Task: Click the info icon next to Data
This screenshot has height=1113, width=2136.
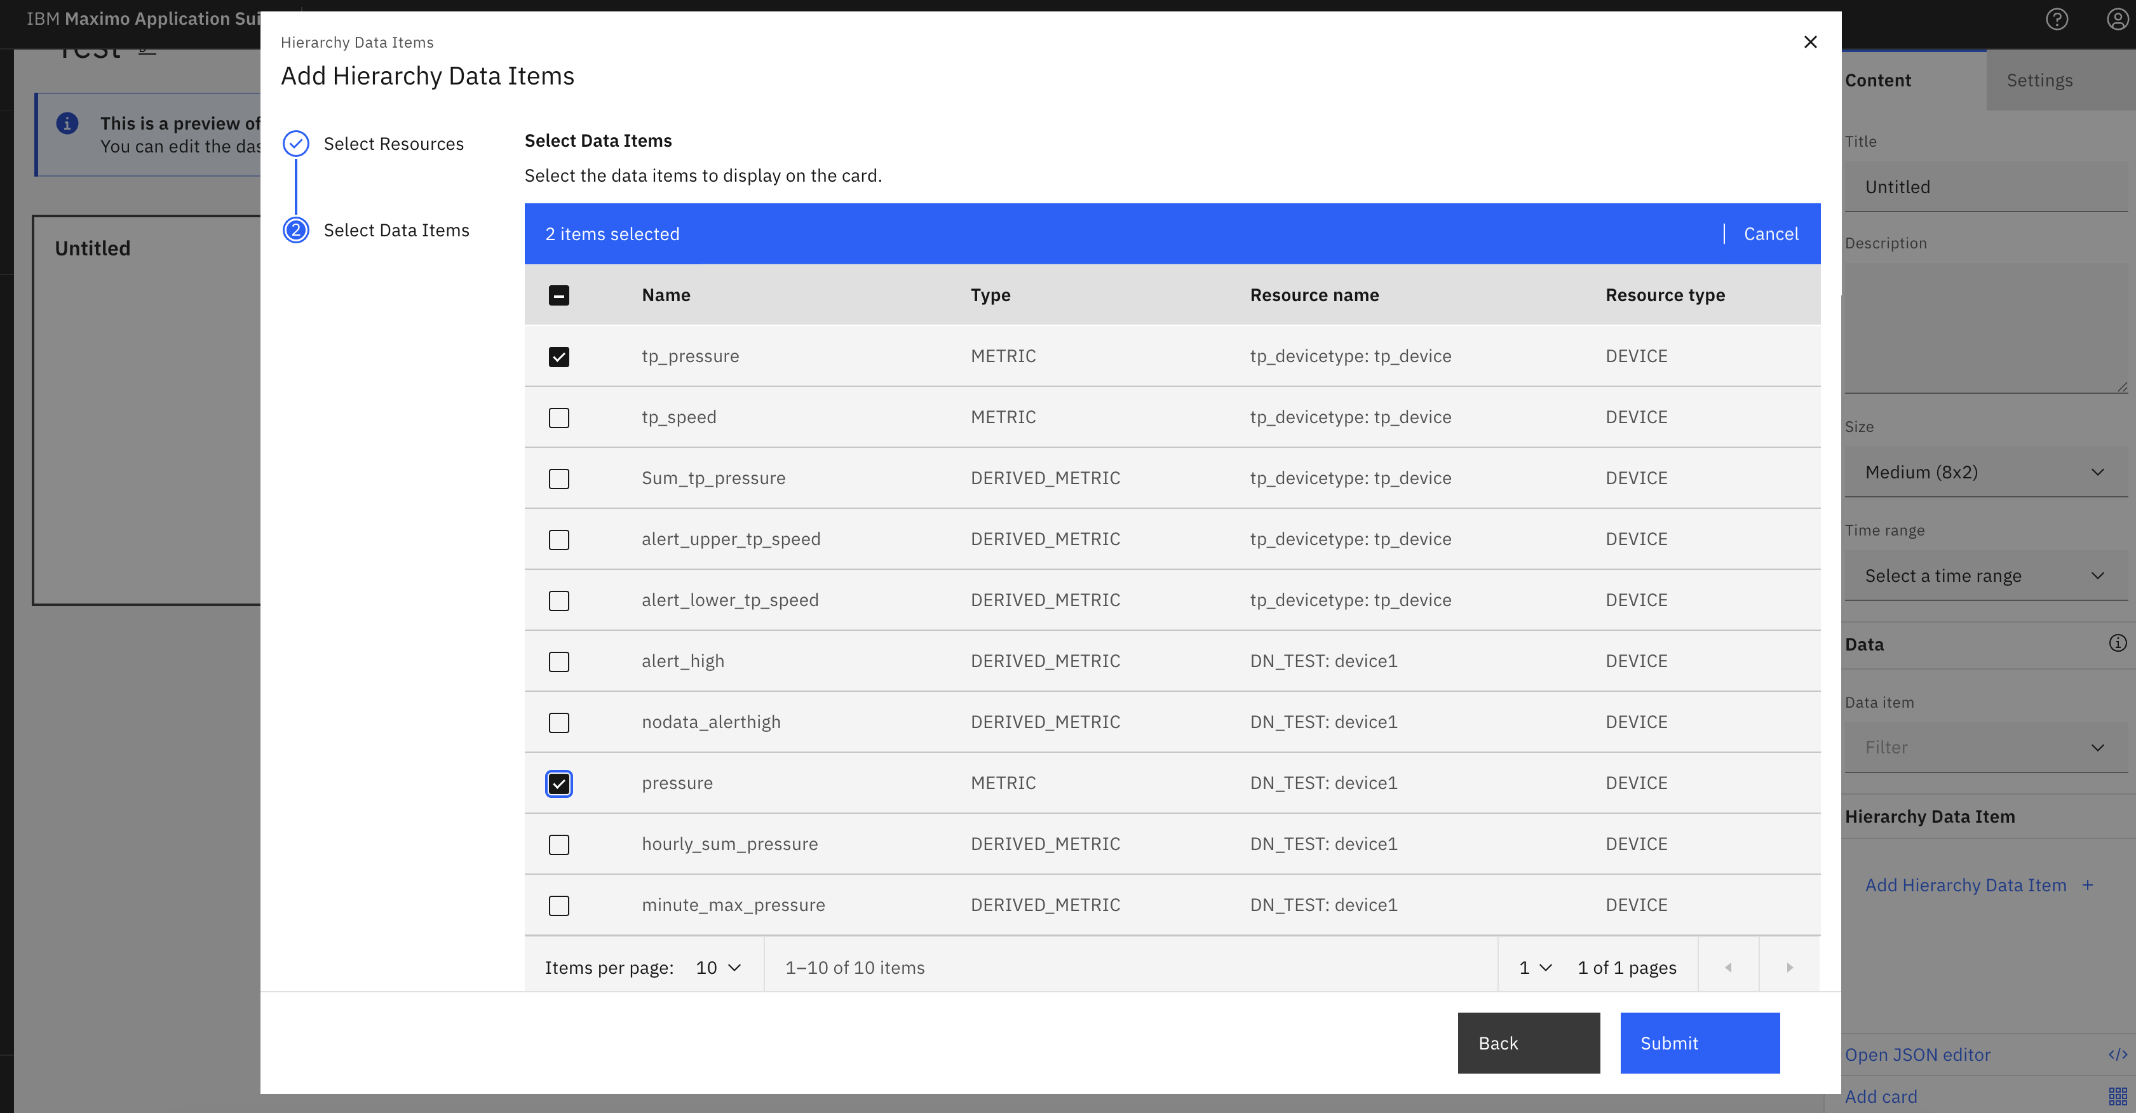Action: [2117, 643]
